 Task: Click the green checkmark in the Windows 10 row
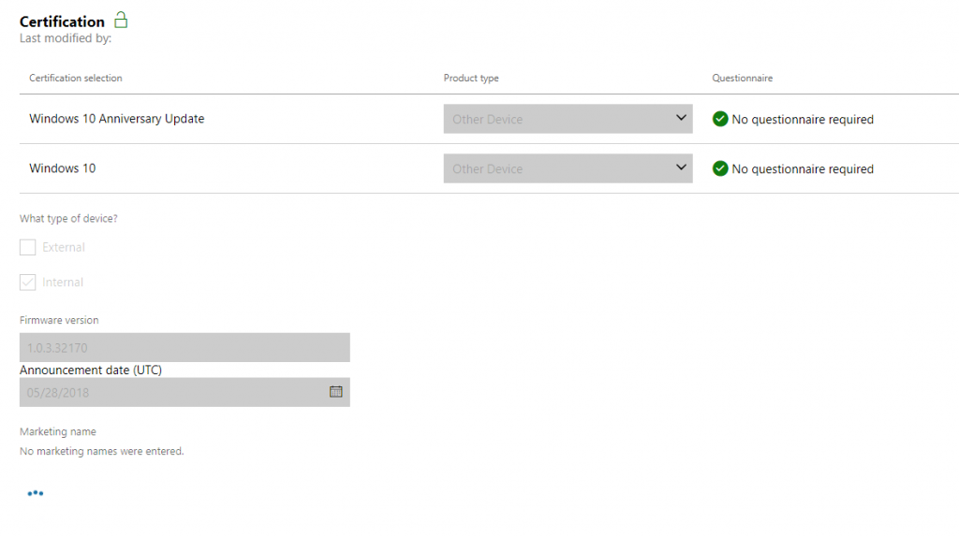point(720,168)
